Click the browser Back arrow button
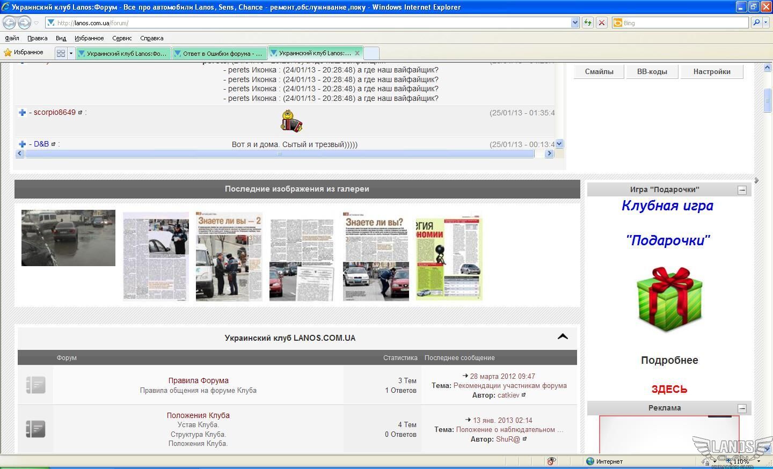Viewport: 773px width, 469px height. pos(10,23)
